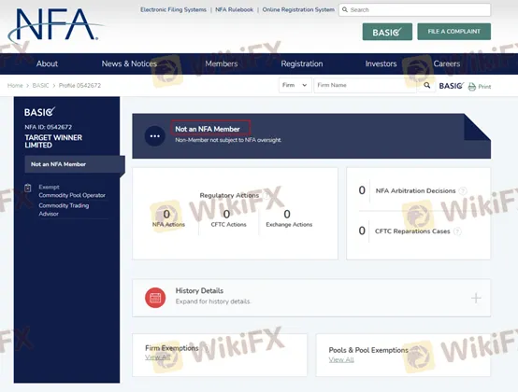The height and width of the screenshot is (392, 518).
Task: Open the Members menu
Action: coord(222,63)
